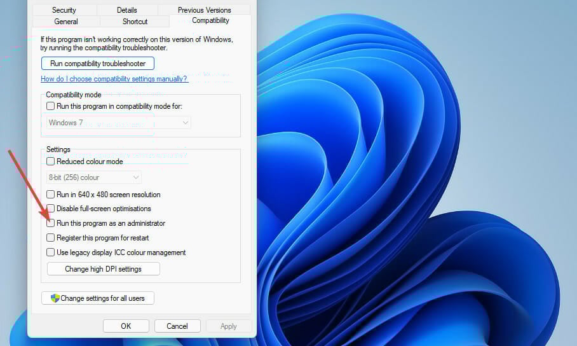The image size is (577, 346).
Task: Open the Details tab
Action: coord(127,10)
